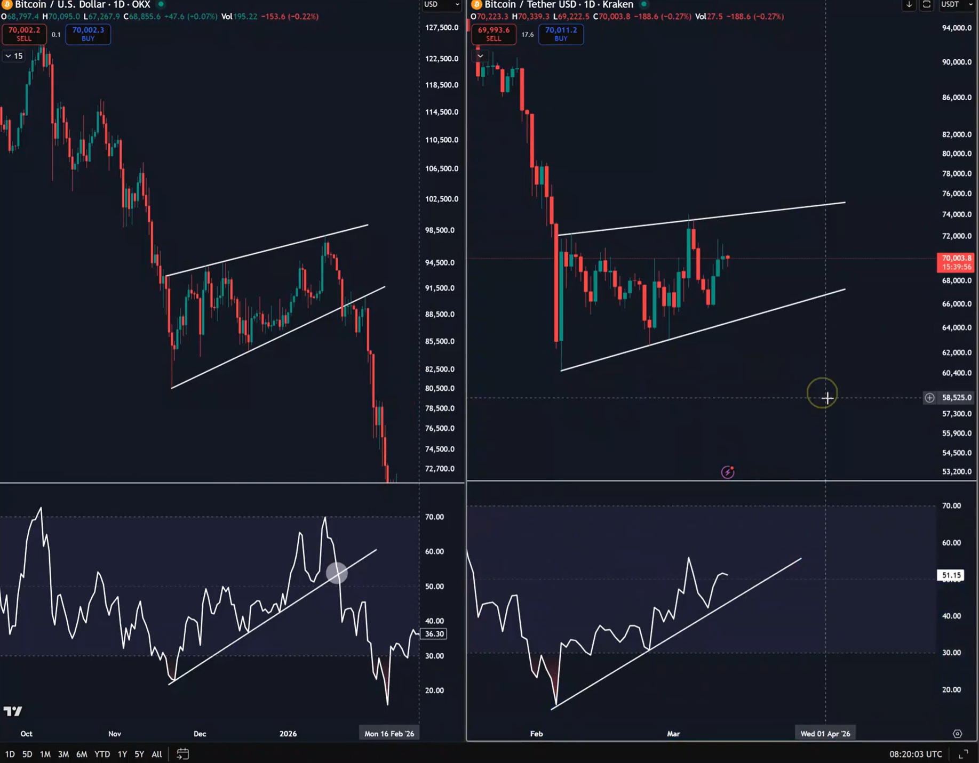This screenshot has height=763, width=979.
Task: Select the 1M date range
Action: (x=45, y=754)
